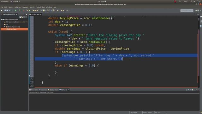Click the Quick Access search field

pos(187,10)
